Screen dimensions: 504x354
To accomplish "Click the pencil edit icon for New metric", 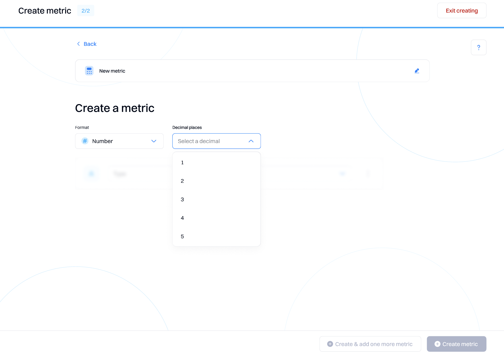I will (417, 71).
